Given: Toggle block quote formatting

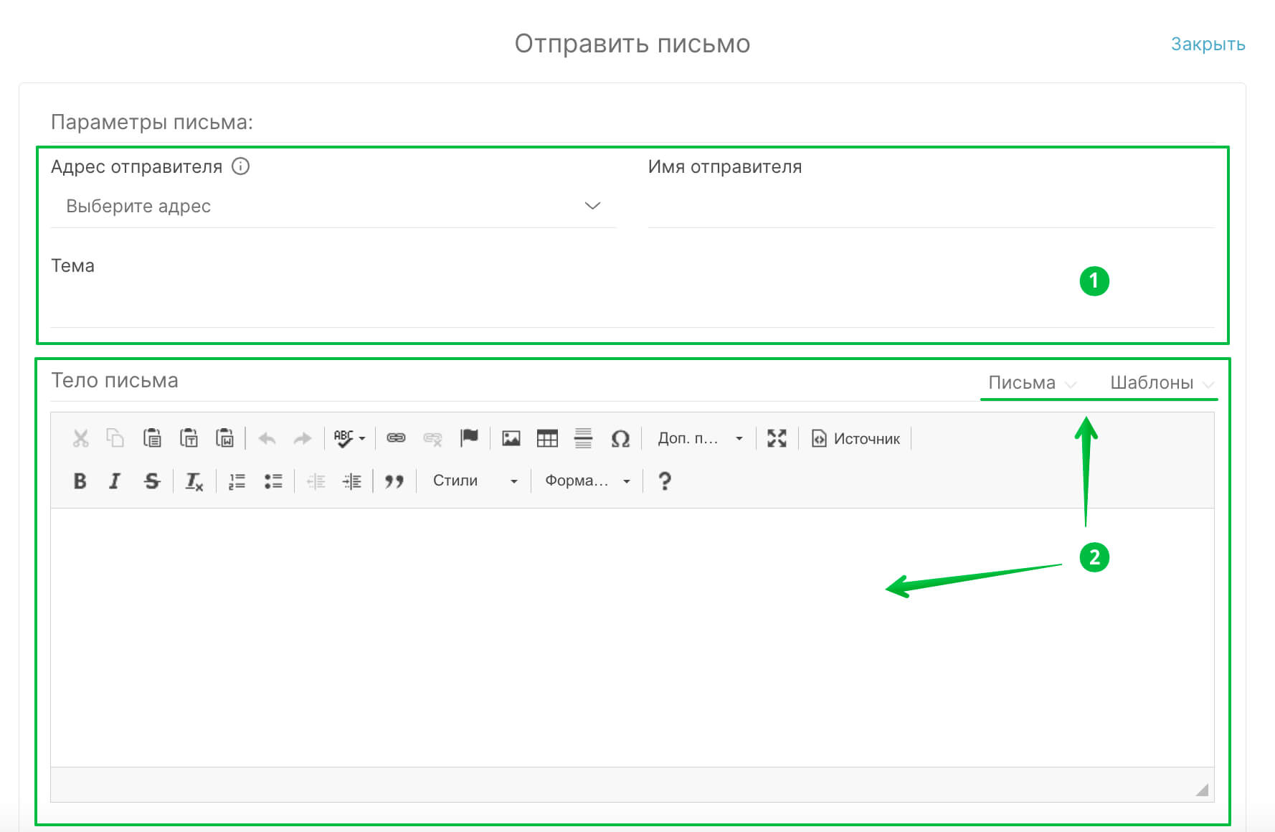Looking at the screenshot, I should [394, 481].
